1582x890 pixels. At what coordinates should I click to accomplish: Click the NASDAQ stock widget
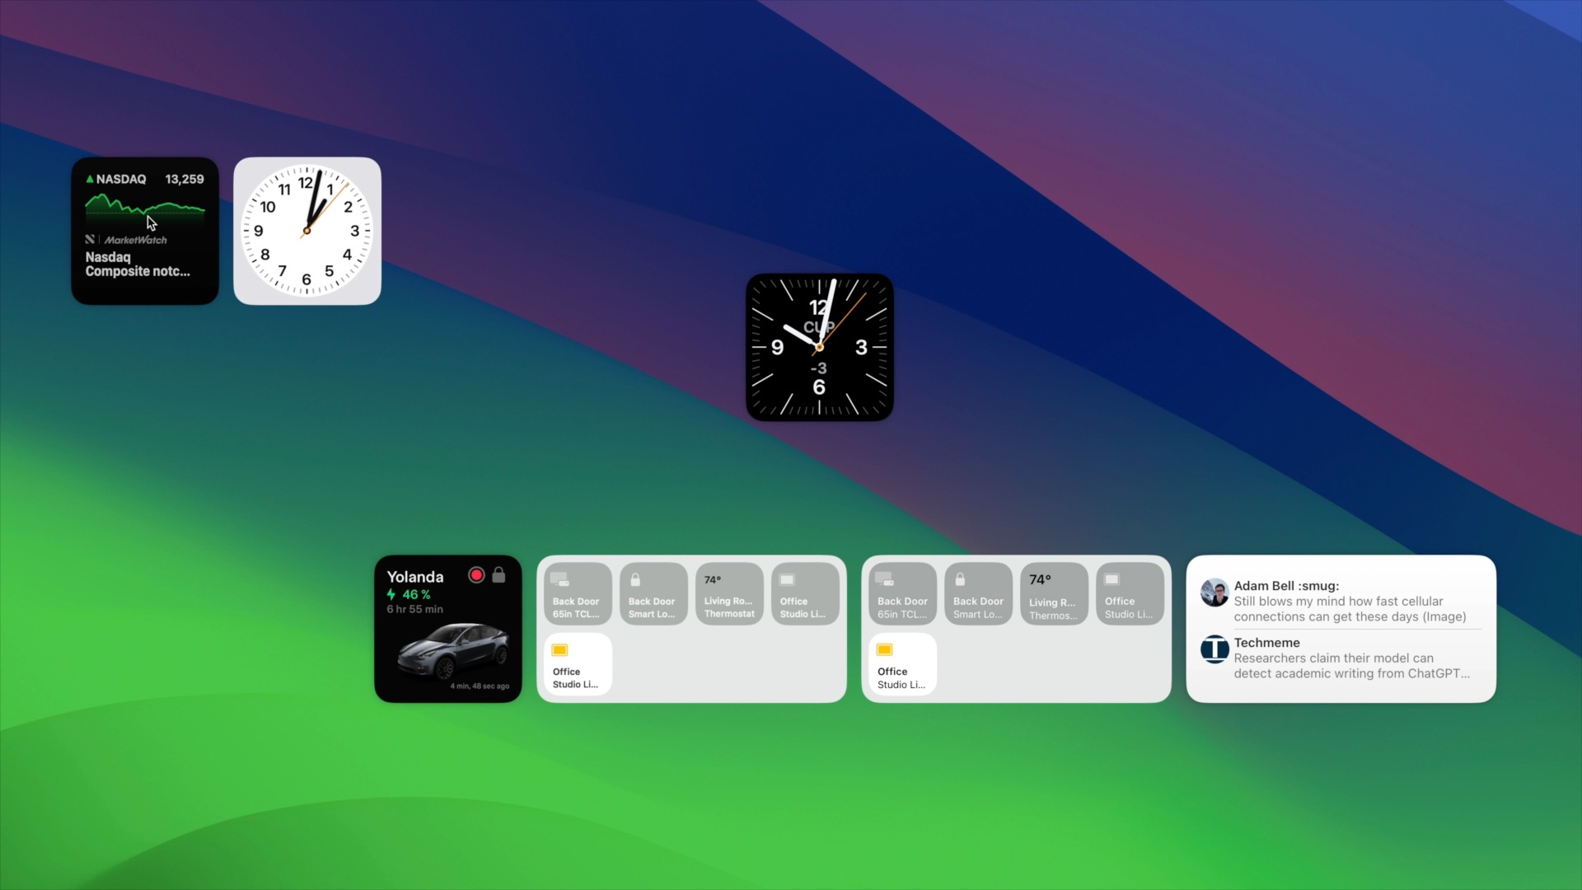click(x=146, y=229)
